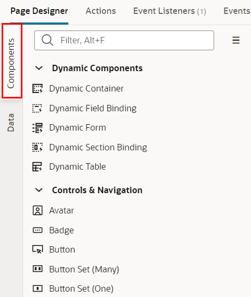This screenshot has height=297, width=251.
Task: Choose the Button Set (Many) icon
Action: point(37,269)
